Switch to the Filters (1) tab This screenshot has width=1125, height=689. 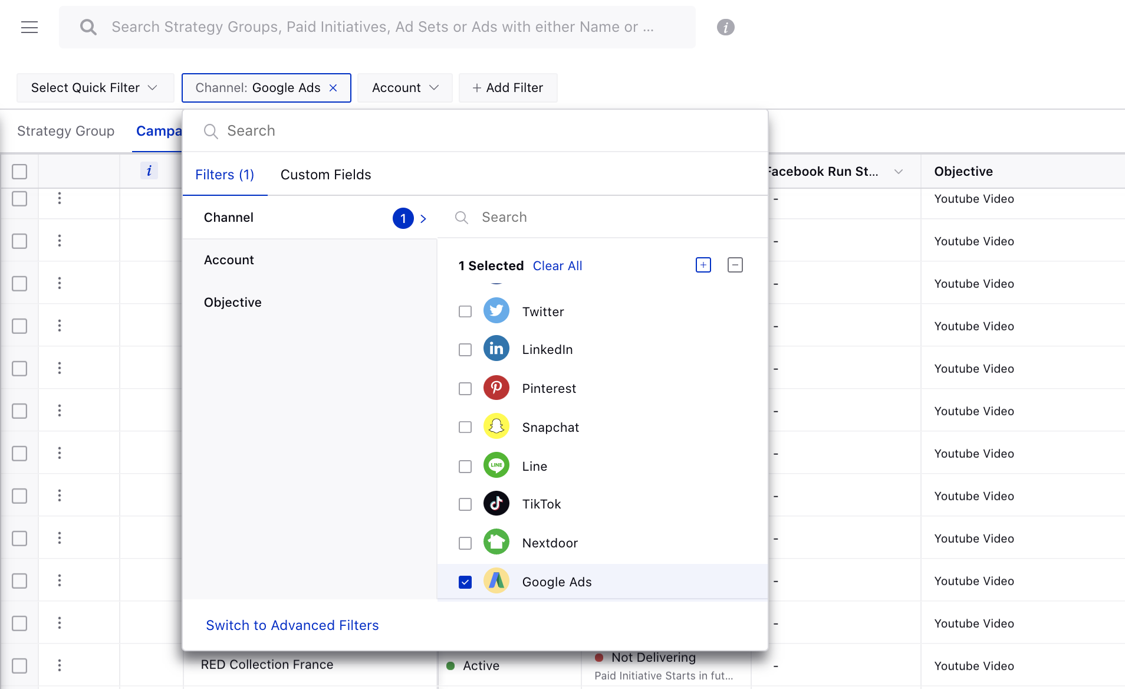click(x=225, y=175)
